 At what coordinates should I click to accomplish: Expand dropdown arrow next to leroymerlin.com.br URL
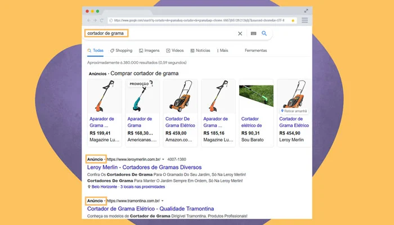click(x=163, y=159)
